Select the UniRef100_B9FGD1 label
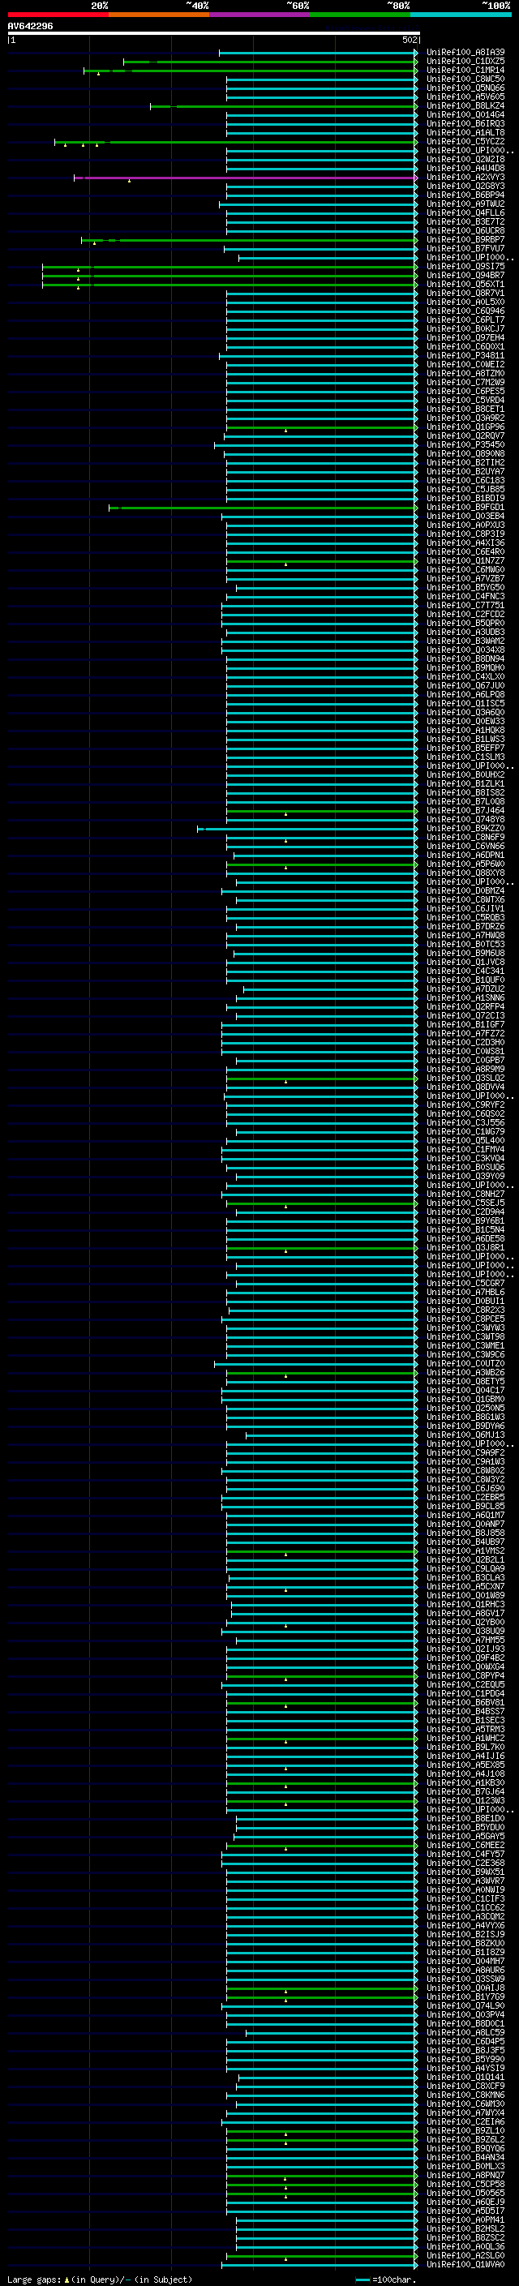 pyautogui.click(x=465, y=508)
